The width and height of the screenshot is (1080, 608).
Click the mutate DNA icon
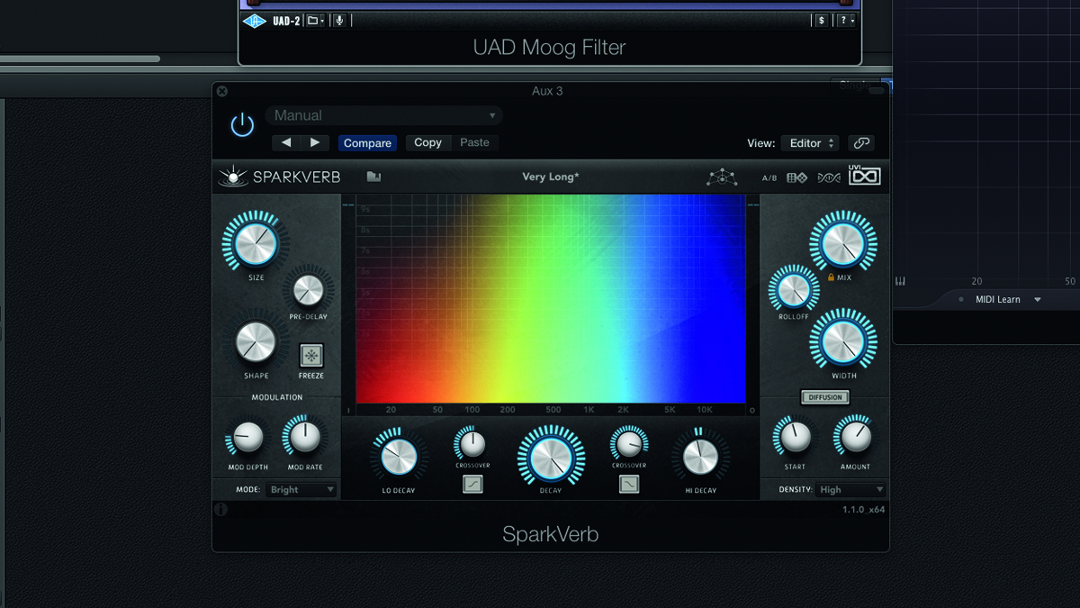point(829,177)
